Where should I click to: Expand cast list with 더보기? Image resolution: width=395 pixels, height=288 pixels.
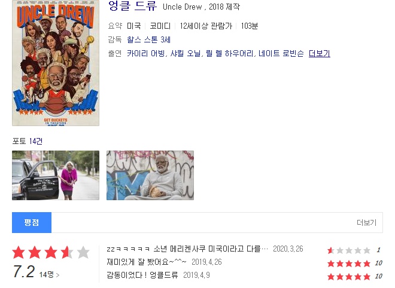(319, 53)
